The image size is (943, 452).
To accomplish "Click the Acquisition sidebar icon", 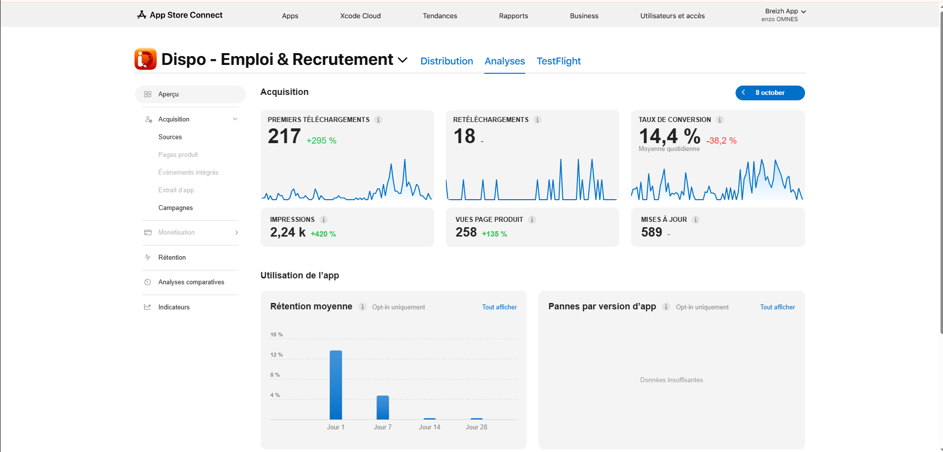I will click(148, 119).
